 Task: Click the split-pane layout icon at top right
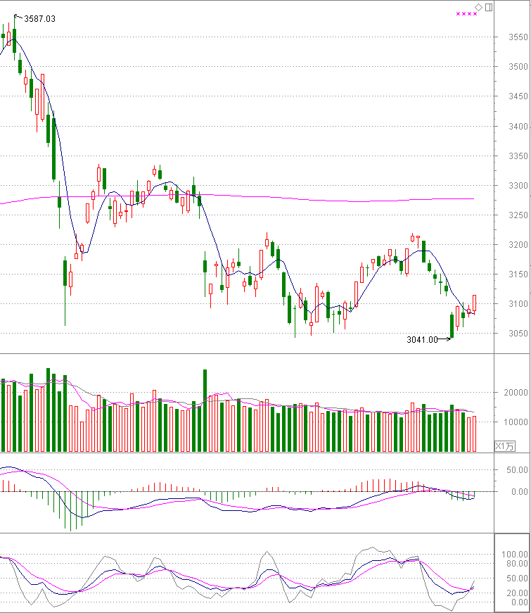click(489, 7)
